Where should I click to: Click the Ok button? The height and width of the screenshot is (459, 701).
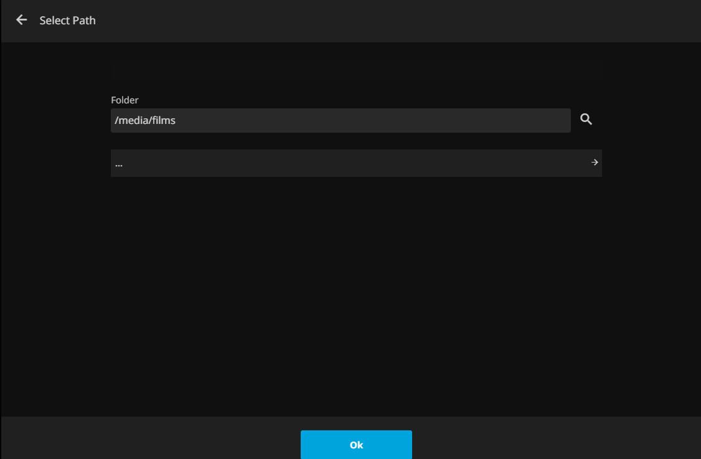[x=356, y=445]
